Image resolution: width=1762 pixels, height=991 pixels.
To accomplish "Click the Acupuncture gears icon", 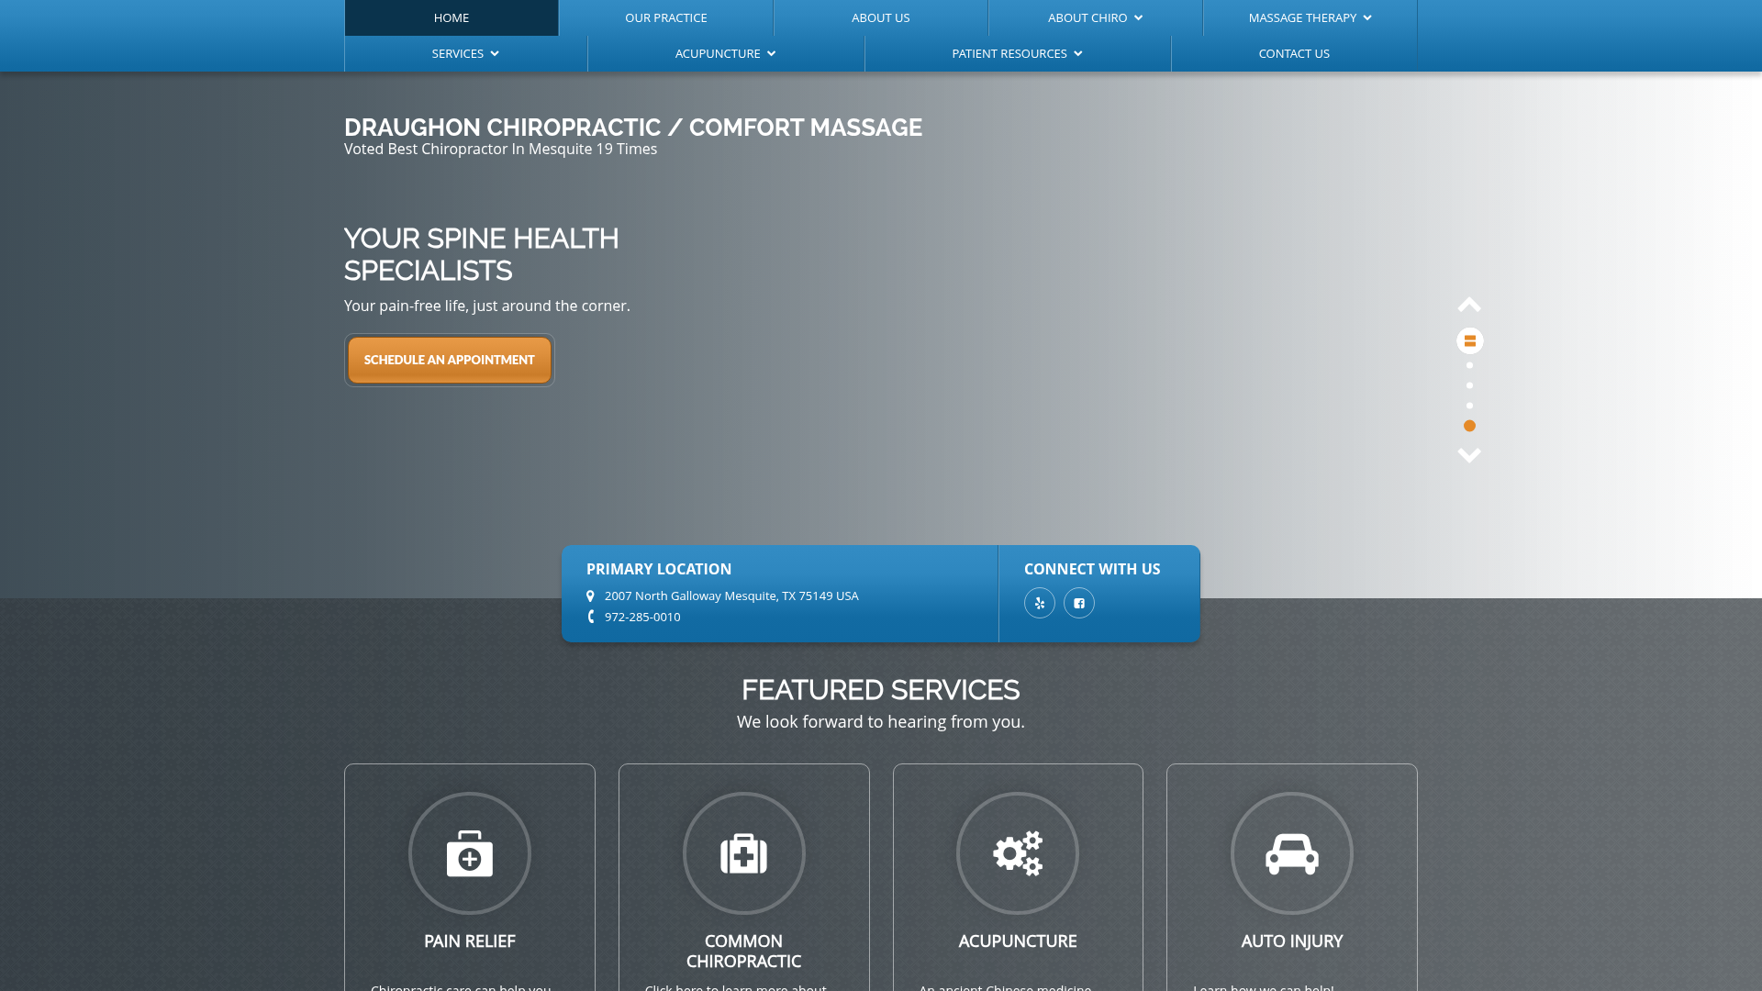I will coord(1018,853).
